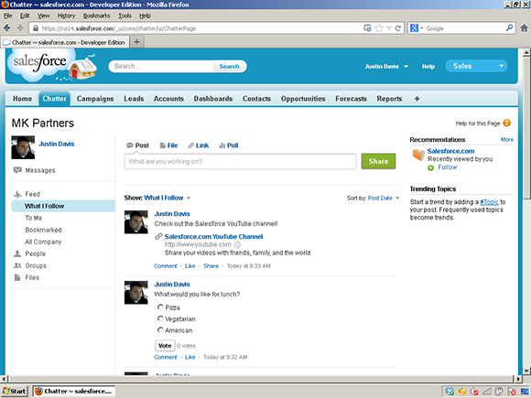Select To Me feed filter

[x=34, y=218]
